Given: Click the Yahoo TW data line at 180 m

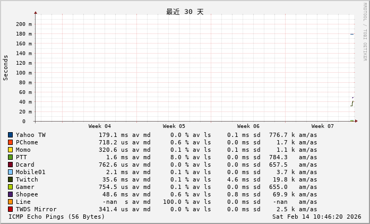Looking at the screenshot, I should pos(351,34).
